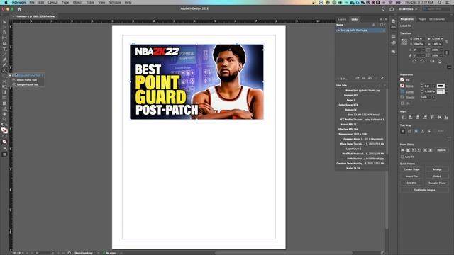The width and height of the screenshot is (454, 255).
Task: Click the Update Link icon
Action: click(x=370, y=78)
